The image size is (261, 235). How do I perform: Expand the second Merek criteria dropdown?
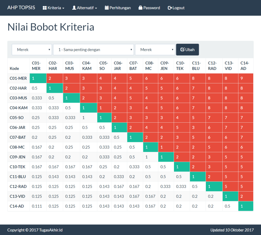155,50
